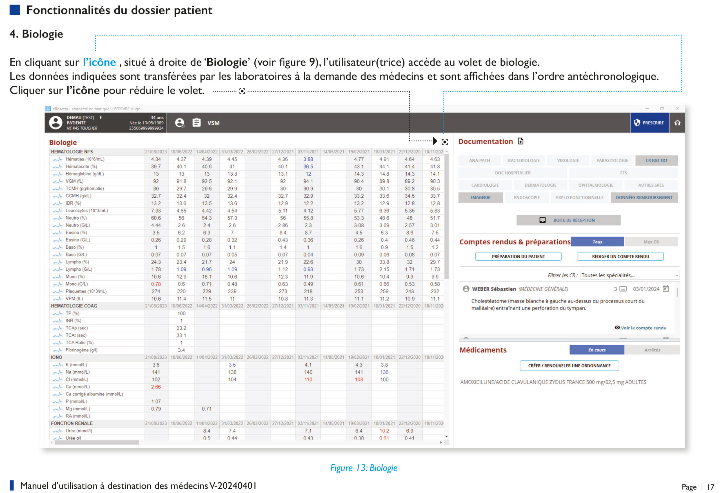Show trend graph icon for Plaquettes
This screenshot has width=721, height=493.
(x=57, y=291)
